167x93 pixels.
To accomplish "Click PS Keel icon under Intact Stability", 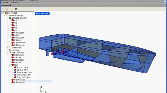I will 13,63.
